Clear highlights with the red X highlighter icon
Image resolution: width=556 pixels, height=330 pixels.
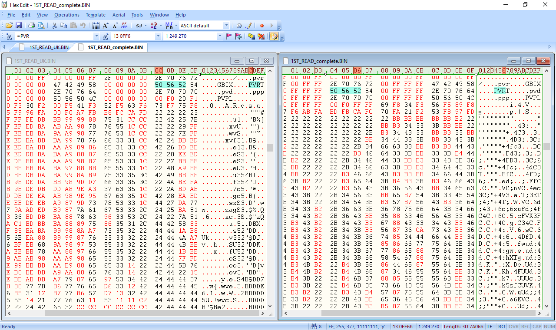coord(261,36)
